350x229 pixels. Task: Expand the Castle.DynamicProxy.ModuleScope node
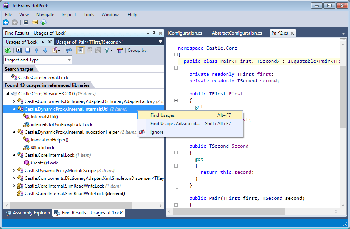[14, 171]
